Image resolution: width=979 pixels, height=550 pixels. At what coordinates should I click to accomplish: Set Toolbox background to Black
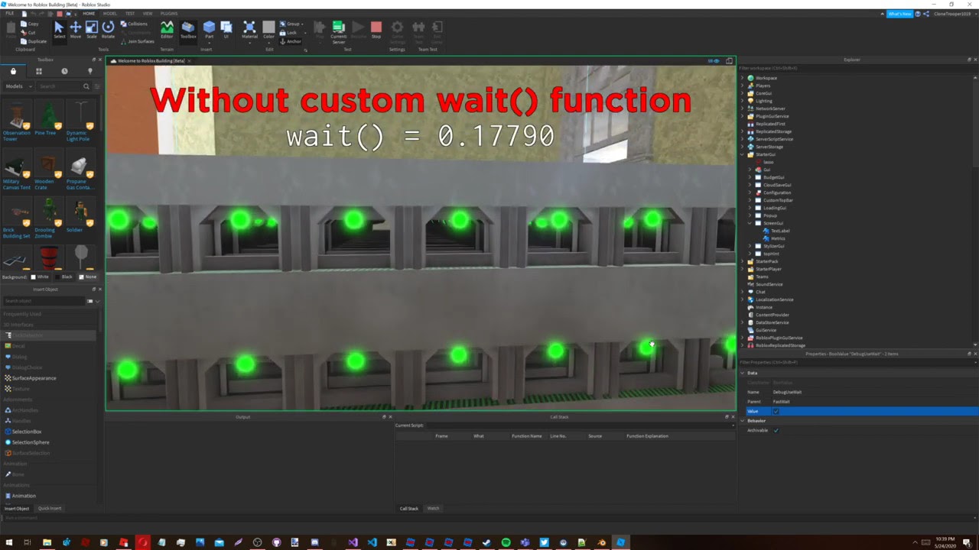click(63, 277)
